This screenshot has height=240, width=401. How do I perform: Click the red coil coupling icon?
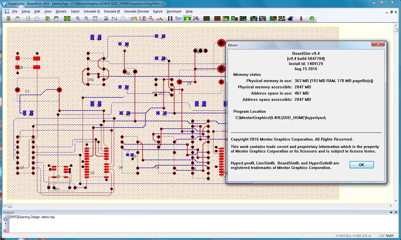[x=170, y=18]
